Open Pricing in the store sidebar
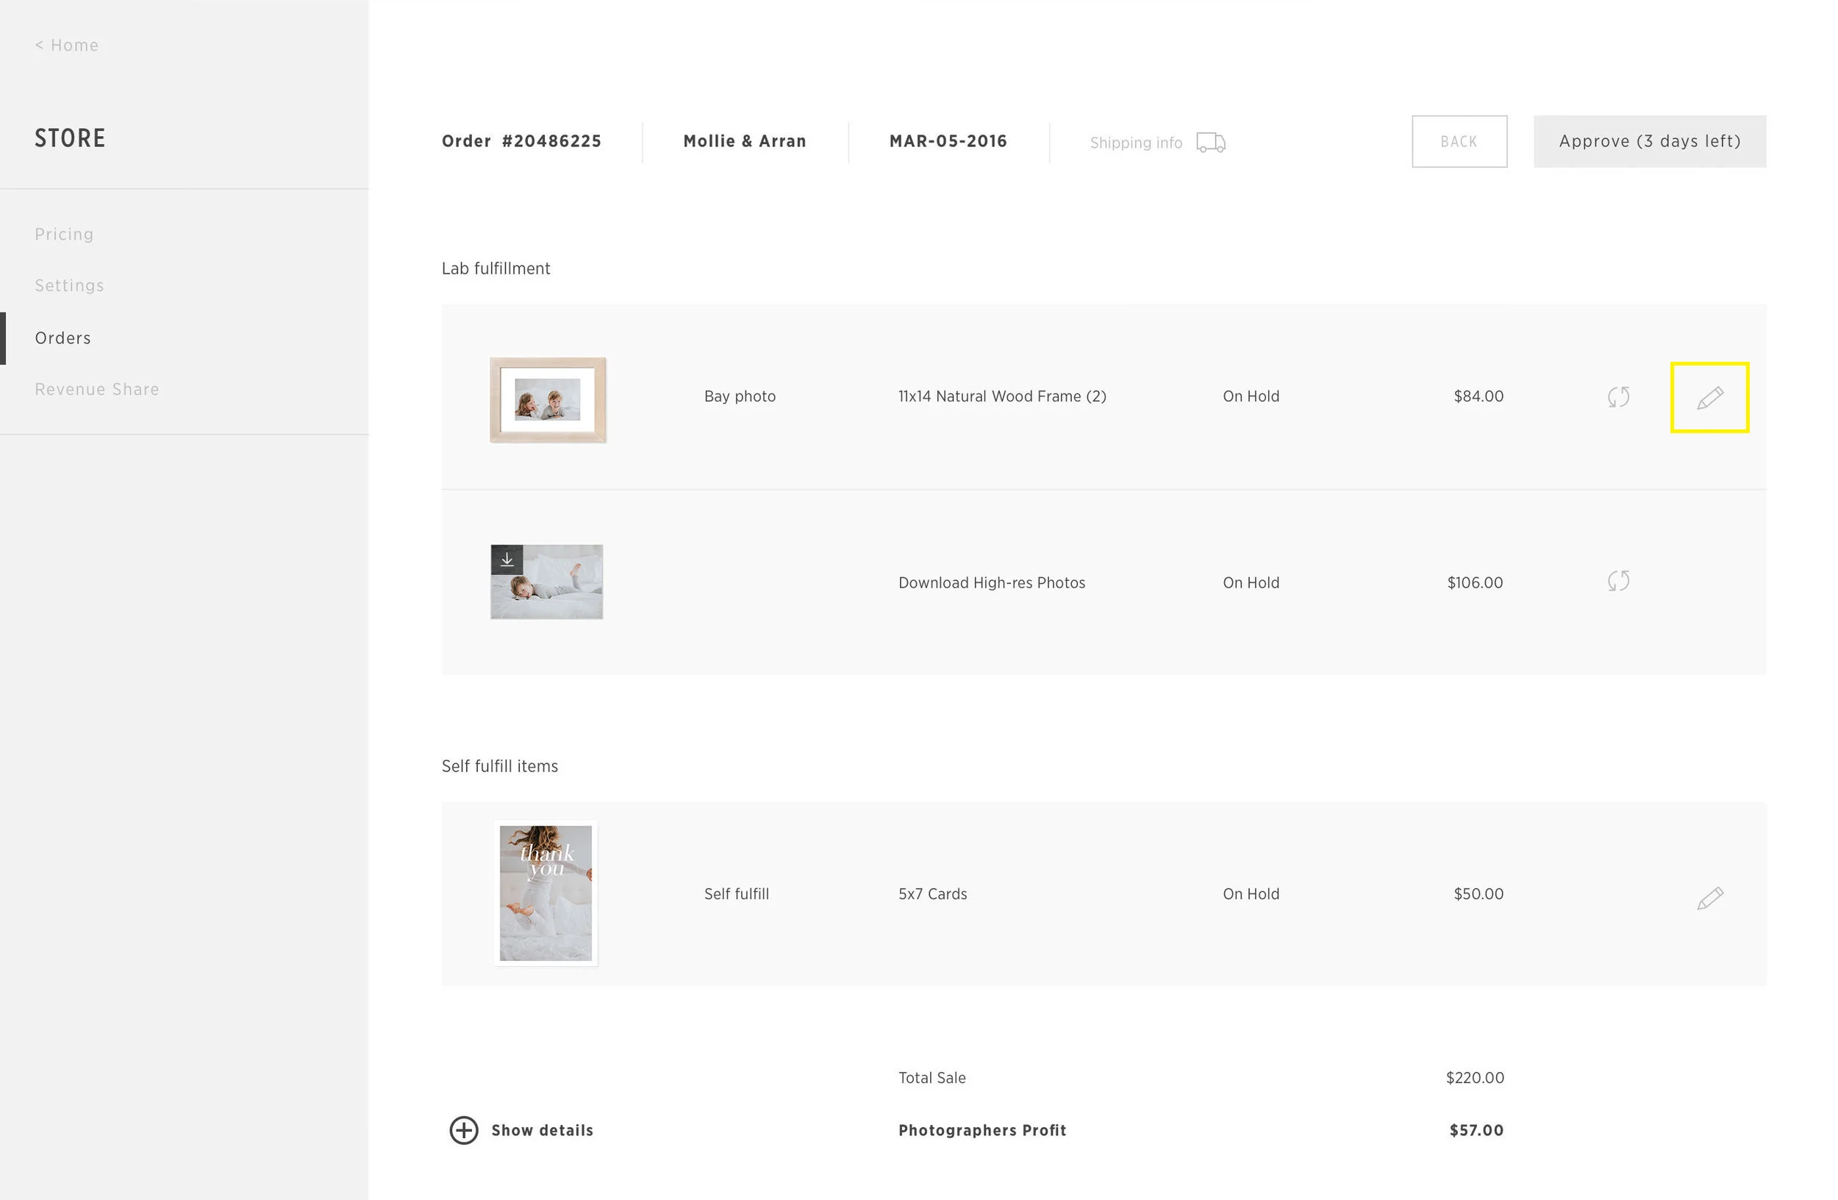The image size is (1838, 1200). pos(64,234)
